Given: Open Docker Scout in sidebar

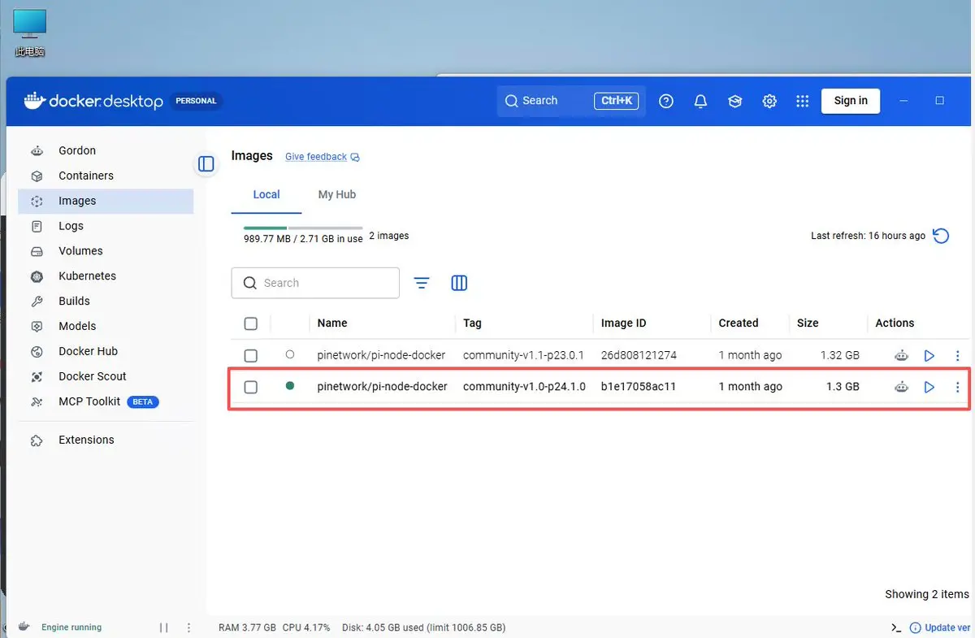Looking at the screenshot, I should [106, 376].
